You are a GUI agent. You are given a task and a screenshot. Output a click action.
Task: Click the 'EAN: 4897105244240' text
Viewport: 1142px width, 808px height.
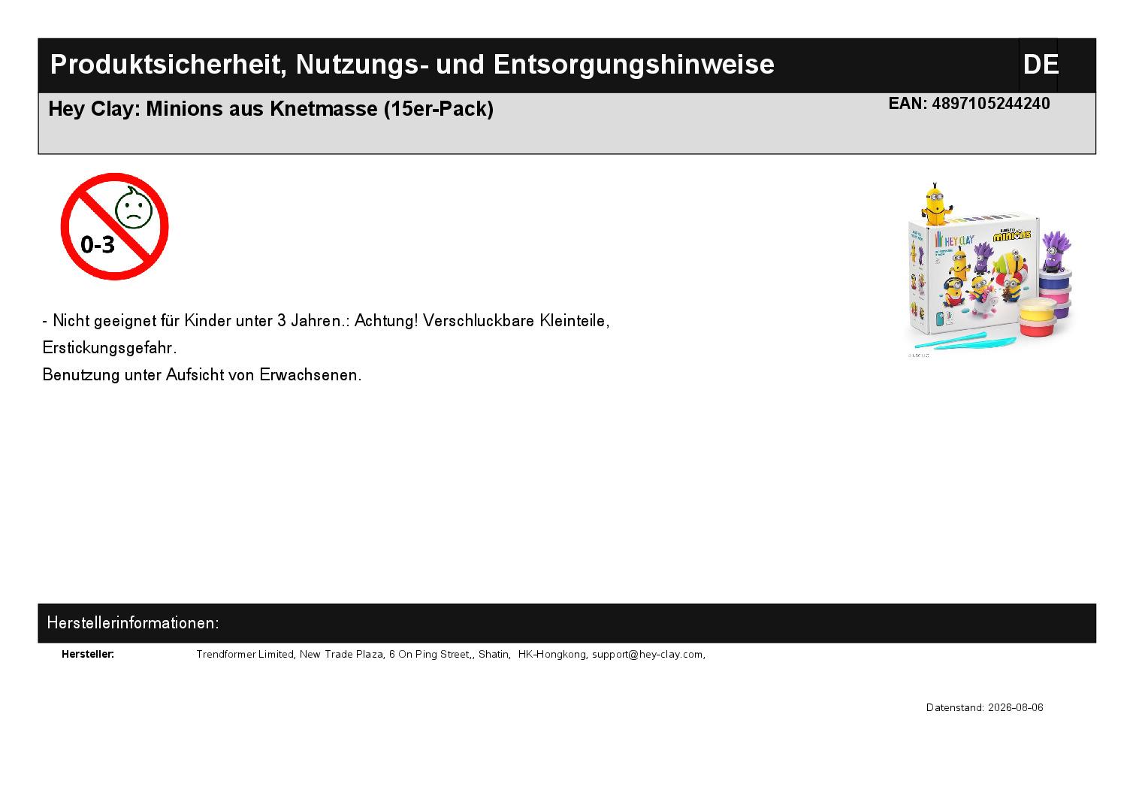click(969, 104)
